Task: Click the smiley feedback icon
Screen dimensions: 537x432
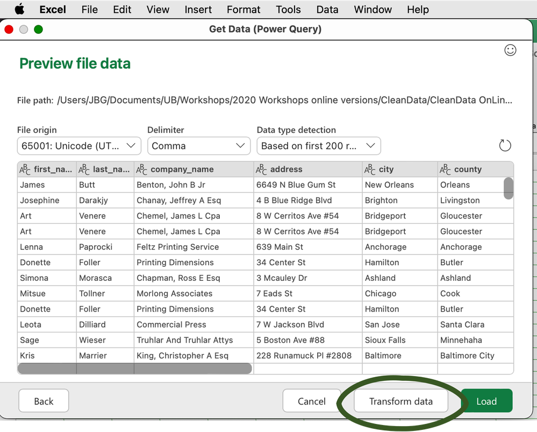Action: [510, 50]
